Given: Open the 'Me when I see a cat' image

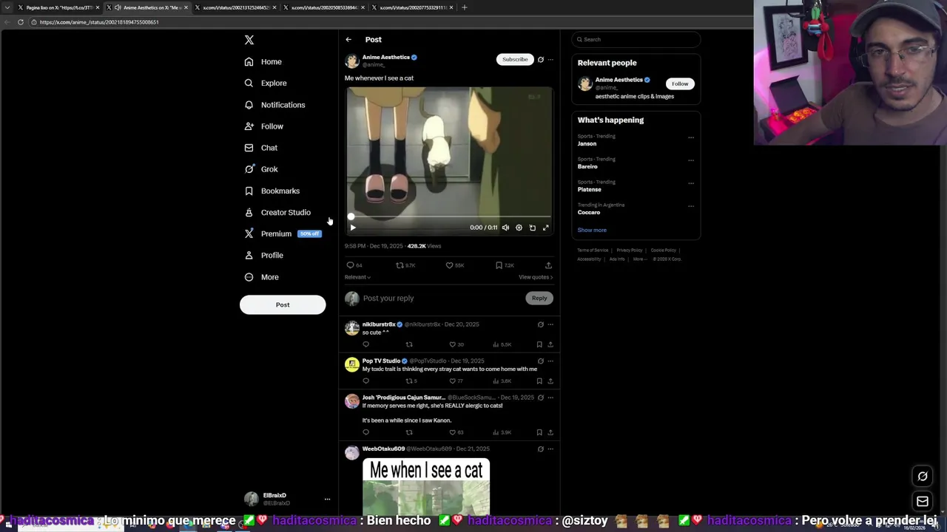Looking at the screenshot, I should (426, 486).
